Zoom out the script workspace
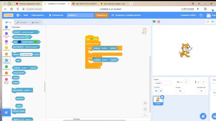 [145, 109]
